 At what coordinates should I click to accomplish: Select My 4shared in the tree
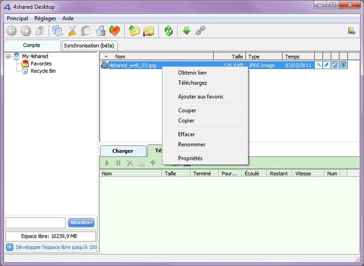tap(35, 56)
